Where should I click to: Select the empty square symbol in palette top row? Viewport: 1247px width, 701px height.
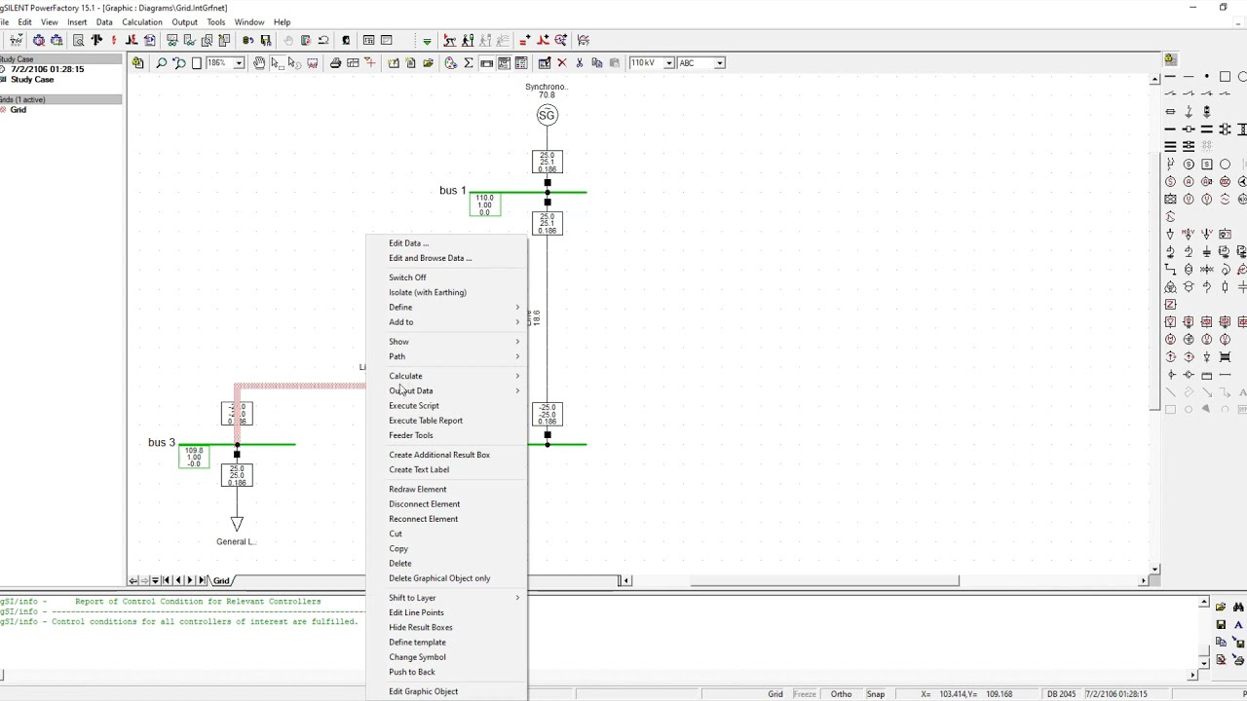[1225, 75]
